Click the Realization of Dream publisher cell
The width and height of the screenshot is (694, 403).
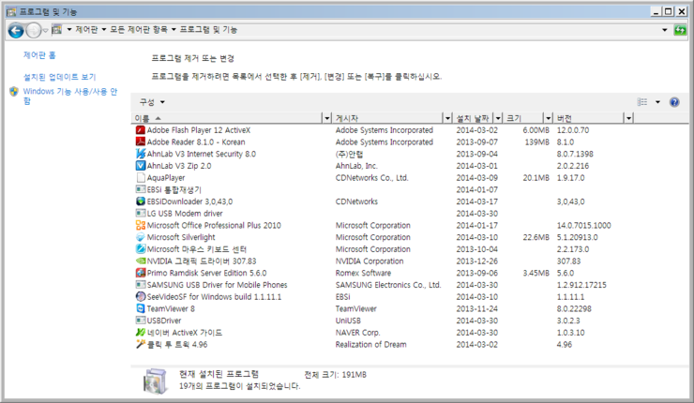coord(370,344)
